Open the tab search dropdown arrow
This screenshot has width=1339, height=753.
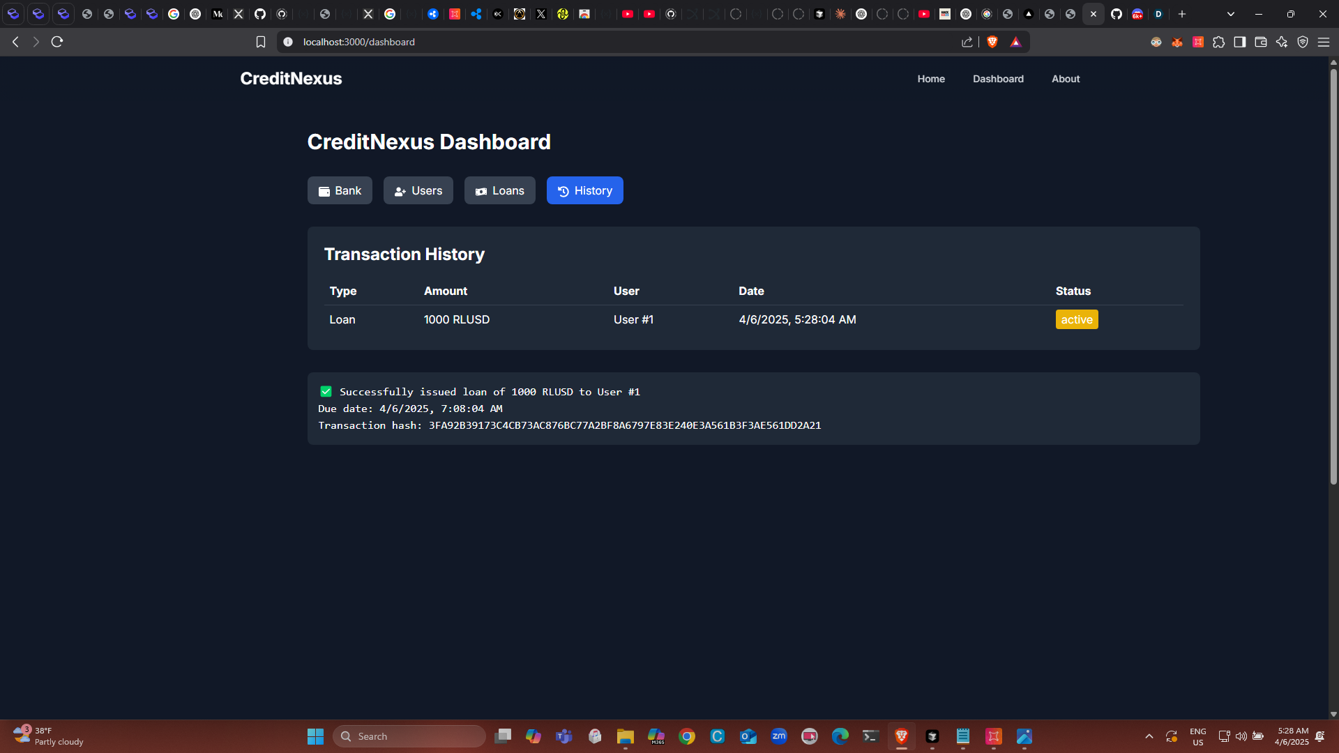pos(1230,14)
